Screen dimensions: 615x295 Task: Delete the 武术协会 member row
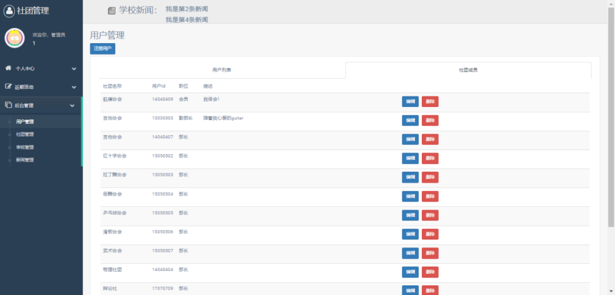coord(430,253)
